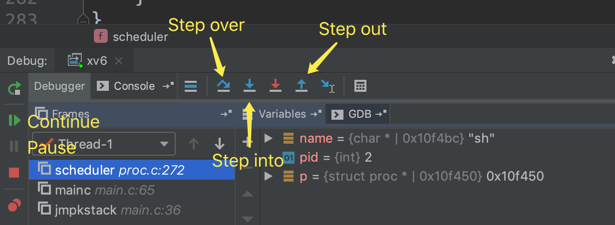Stop the debug session (red square)
This screenshot has width=615, height=225.
tap(14, 173)
